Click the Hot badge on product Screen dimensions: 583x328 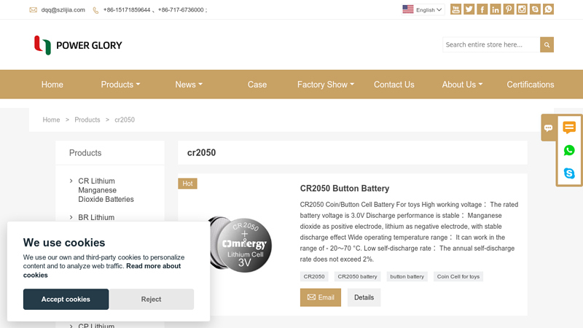[187, 184]
